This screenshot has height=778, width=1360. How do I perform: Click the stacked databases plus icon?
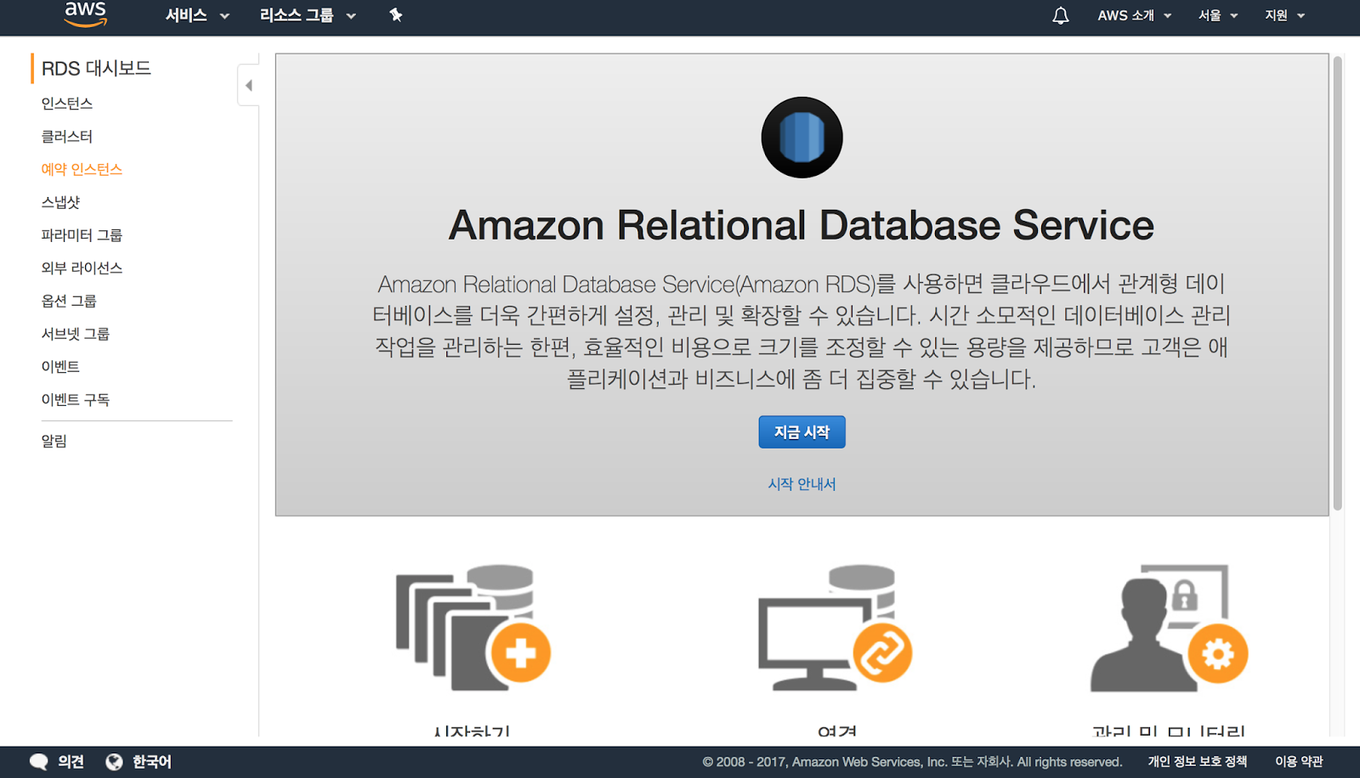coord(473,628)
